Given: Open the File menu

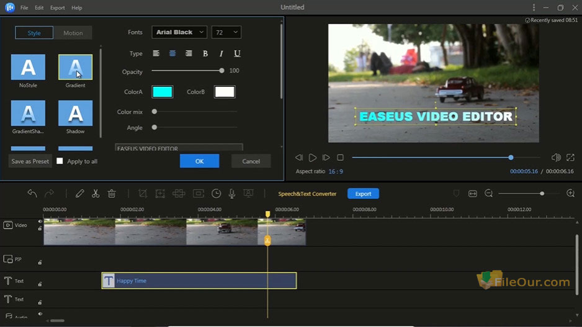Looking at the screenshot, I should click(x=24, y=8).
